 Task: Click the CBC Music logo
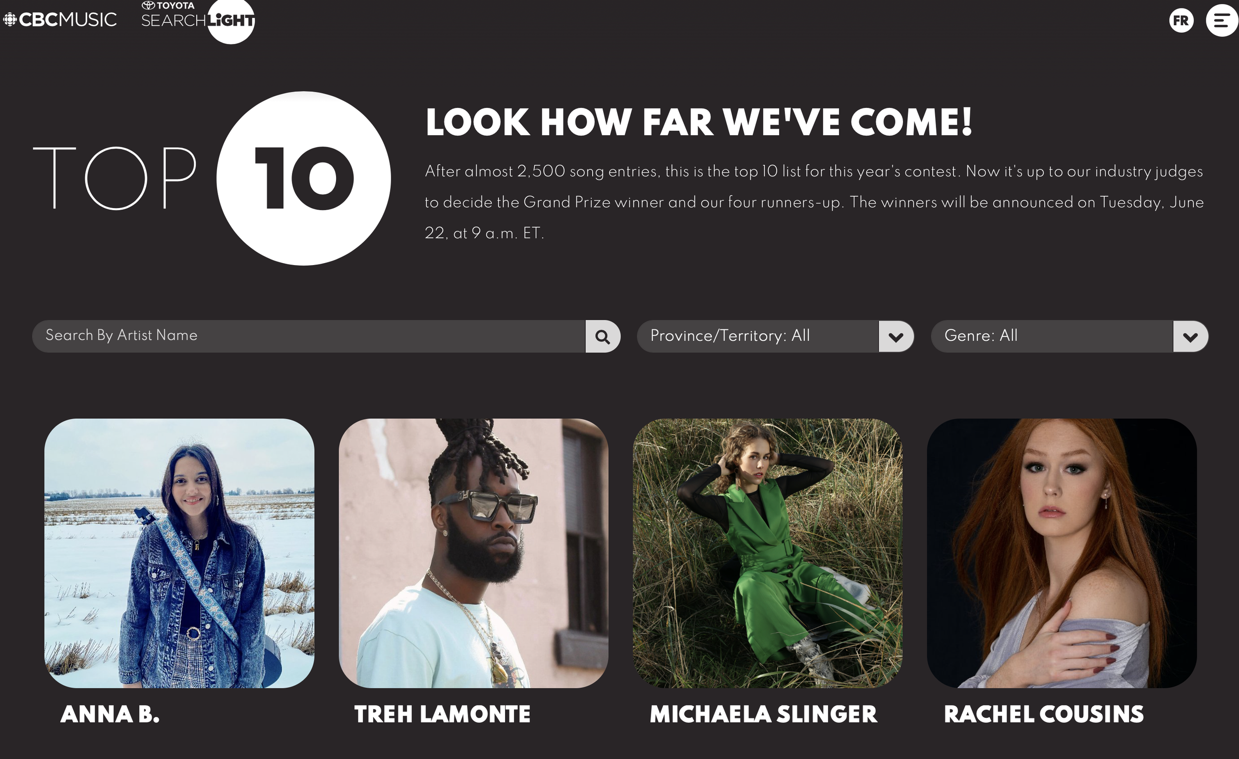(60, 20)
